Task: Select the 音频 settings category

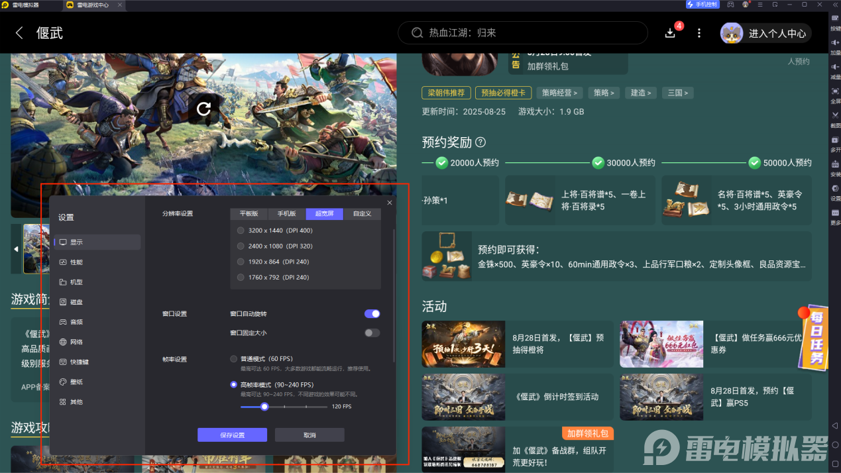Action: click(97, 321)
